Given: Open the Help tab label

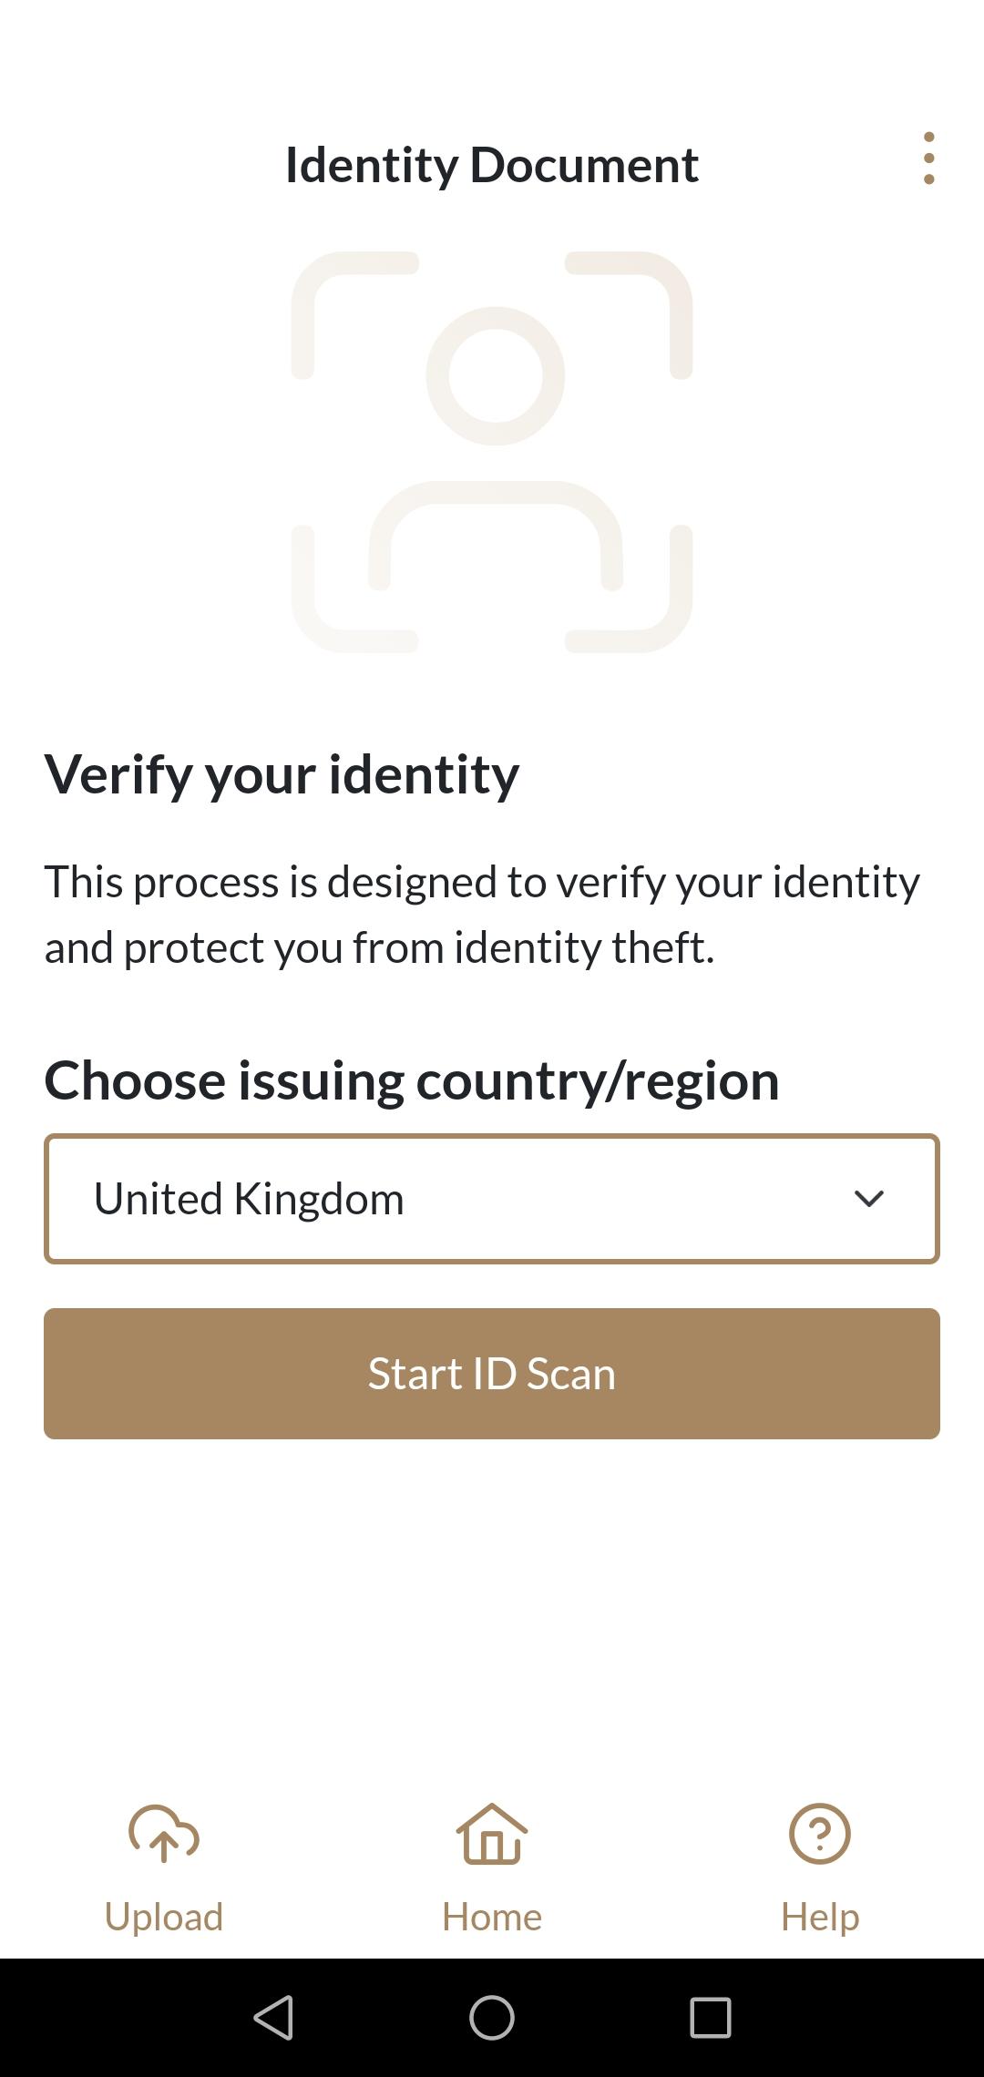Looking at the screenshot, I should coord(819,1917).
